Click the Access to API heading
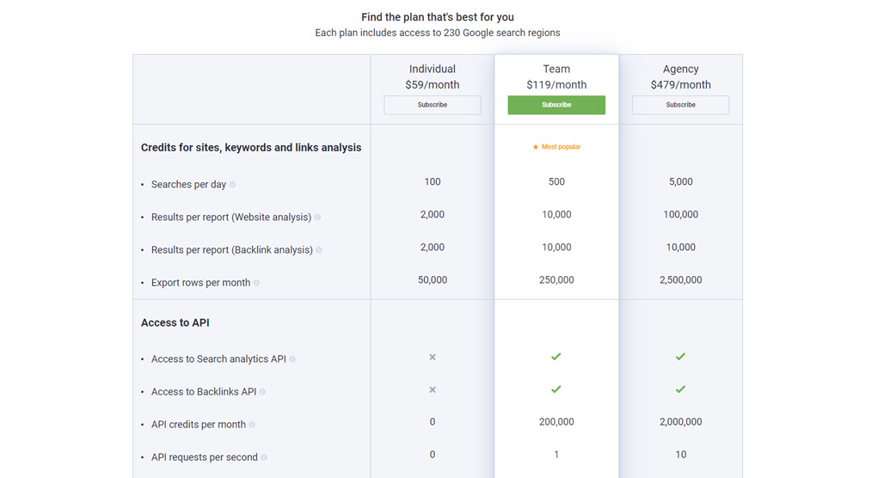 click(x=175, y=323)
